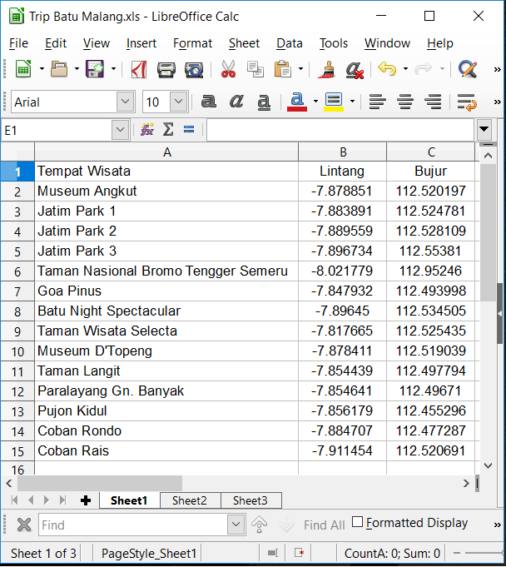This screenshot has width=506, height=567.
Task: Open background color dropdown arrow
Action: (x=352, y=102)
